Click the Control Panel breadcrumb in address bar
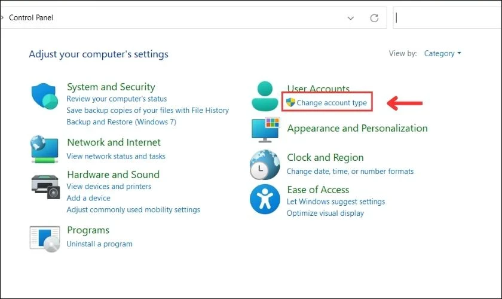This screenshot has width=502, height=299. (x=31, y=18)
